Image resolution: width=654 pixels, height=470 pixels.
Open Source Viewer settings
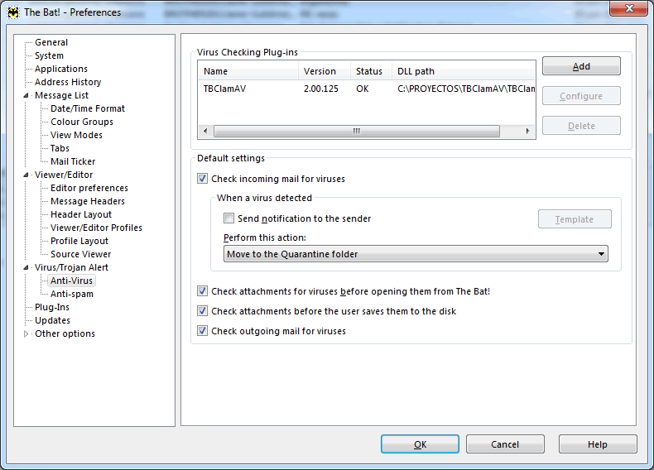tap(81, 254)
